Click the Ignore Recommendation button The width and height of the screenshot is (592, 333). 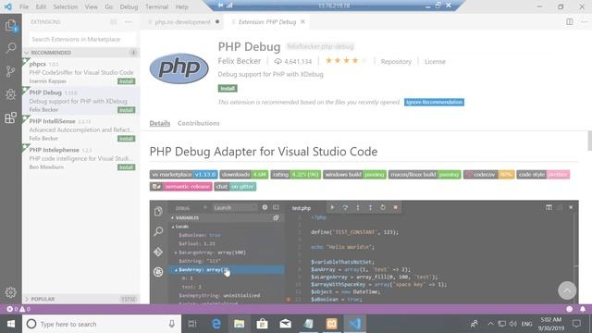click(x=434, y=102)
